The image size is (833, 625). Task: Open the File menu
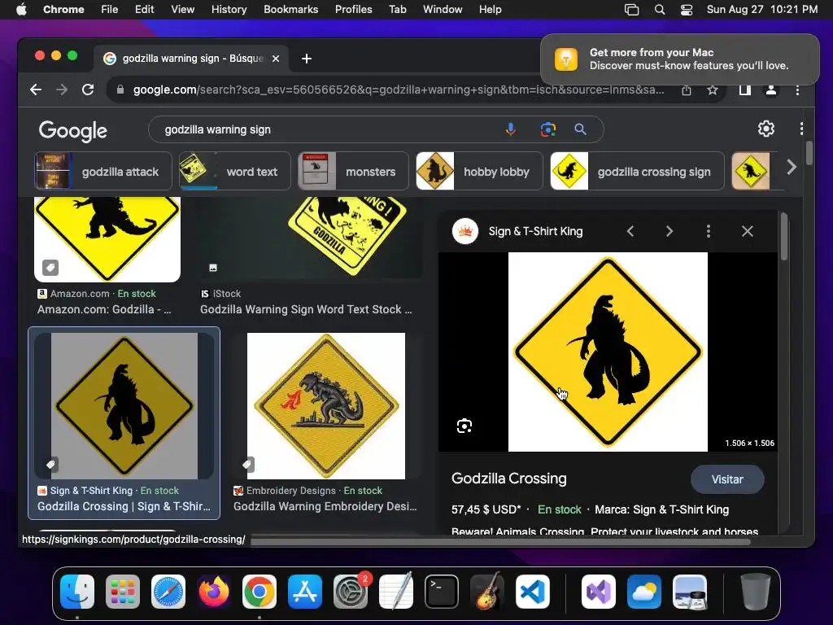coord(110,10)
